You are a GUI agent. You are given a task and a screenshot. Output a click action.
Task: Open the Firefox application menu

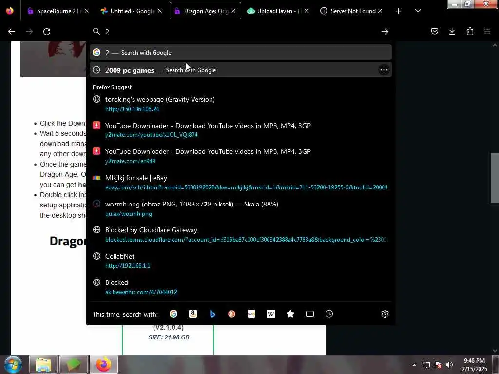pyautogui.click(x=487, y=31)
